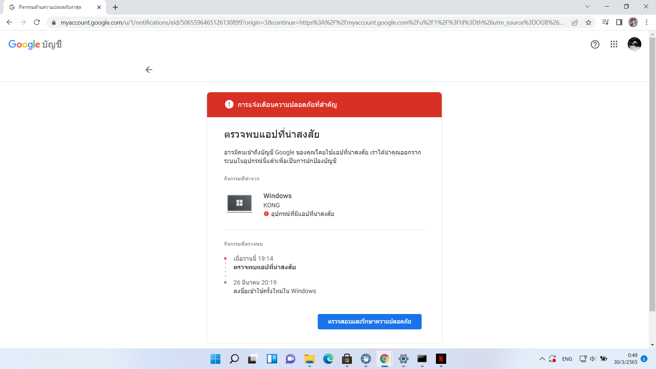This screenshot has width=656, height=369.
Task: Click the Windows laptop device icon
Action: (240, 204)
